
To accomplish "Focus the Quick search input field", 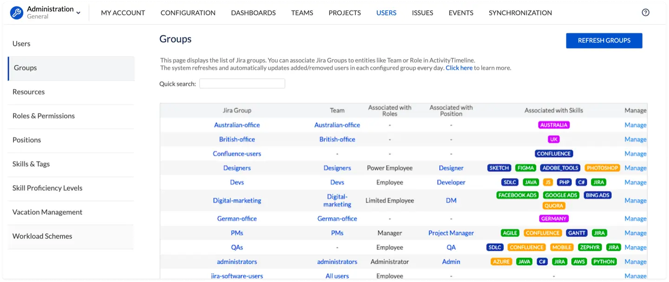I will coord(242,84).
